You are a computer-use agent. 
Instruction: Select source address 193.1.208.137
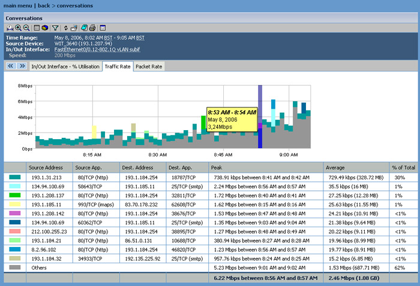coord(48,195)
